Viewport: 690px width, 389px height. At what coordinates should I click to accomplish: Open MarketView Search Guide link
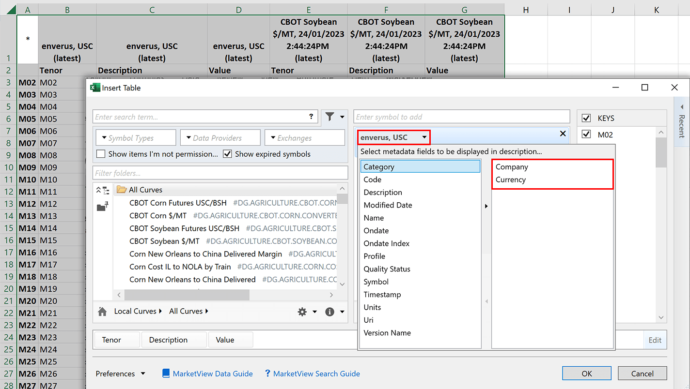pyautogui.click(x=316, y=374)
